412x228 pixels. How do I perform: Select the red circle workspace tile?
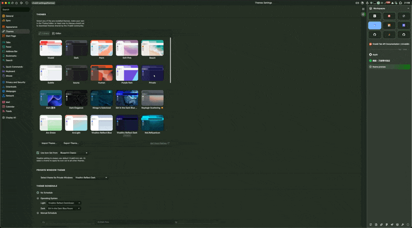(x=389, y=16)
